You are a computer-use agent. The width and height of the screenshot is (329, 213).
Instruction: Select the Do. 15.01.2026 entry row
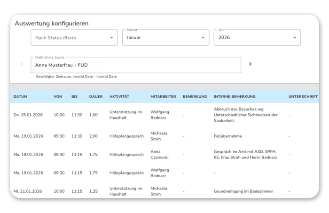coord(28,115)
